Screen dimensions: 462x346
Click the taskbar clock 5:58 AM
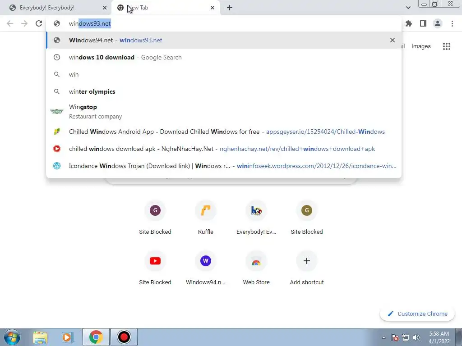(439, 337)
